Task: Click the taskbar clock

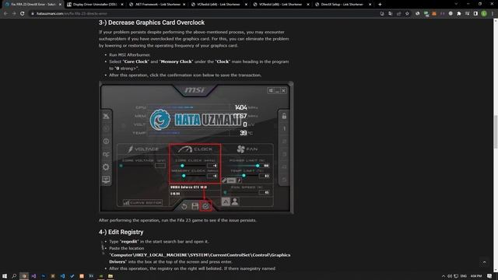Action: pyautogui.click(x=476, y=276)
